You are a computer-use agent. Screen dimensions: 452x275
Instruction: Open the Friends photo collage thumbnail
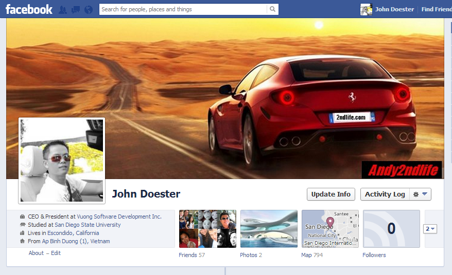click(207, 229)
